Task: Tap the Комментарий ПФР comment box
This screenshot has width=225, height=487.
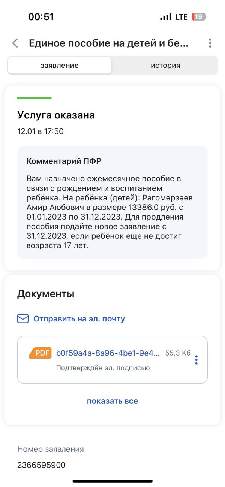Action: 112,202
